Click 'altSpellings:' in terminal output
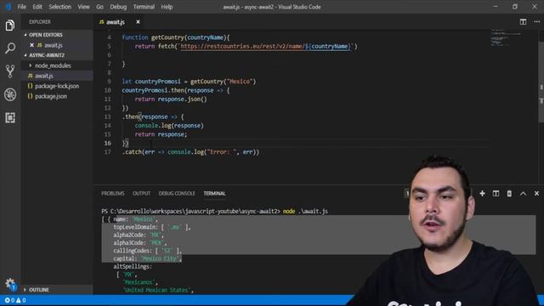Screen dimensions: 544x306 pos(133,266)
